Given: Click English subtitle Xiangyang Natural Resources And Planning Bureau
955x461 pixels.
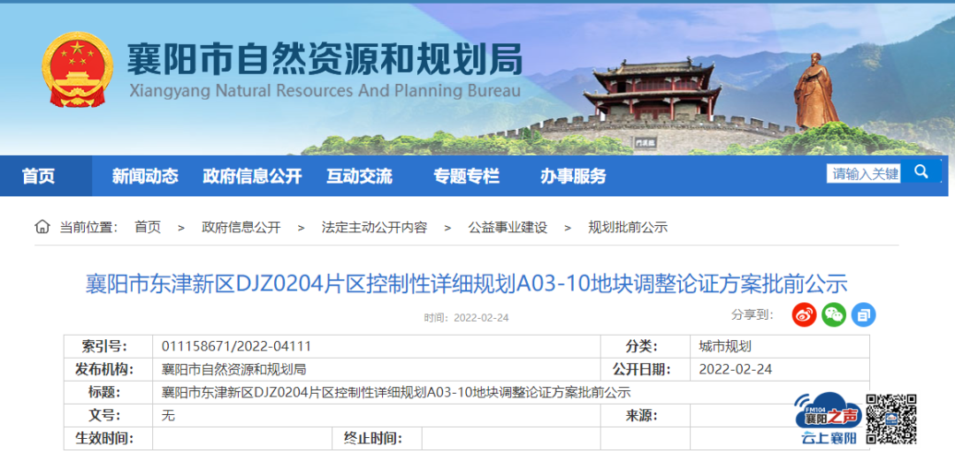Looking at the screenshot, I should tap(325, 91).
